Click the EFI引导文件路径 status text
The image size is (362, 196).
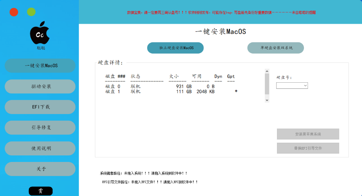tap(149, 182)
